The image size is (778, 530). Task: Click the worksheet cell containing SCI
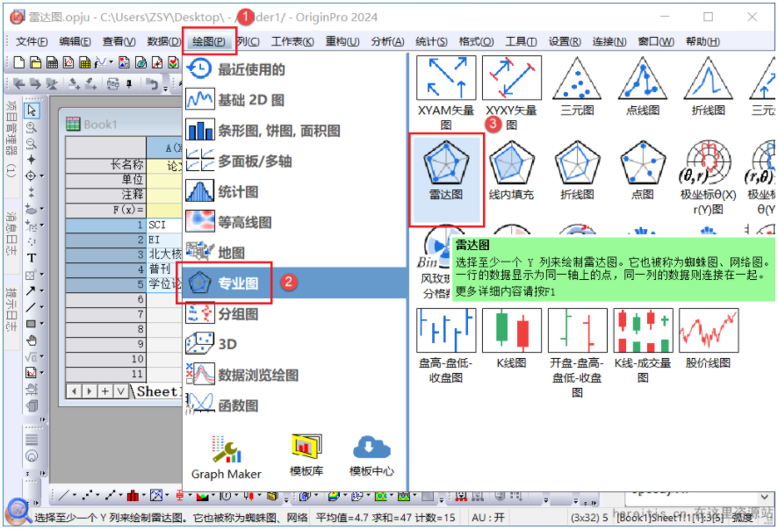pos(164,226)
